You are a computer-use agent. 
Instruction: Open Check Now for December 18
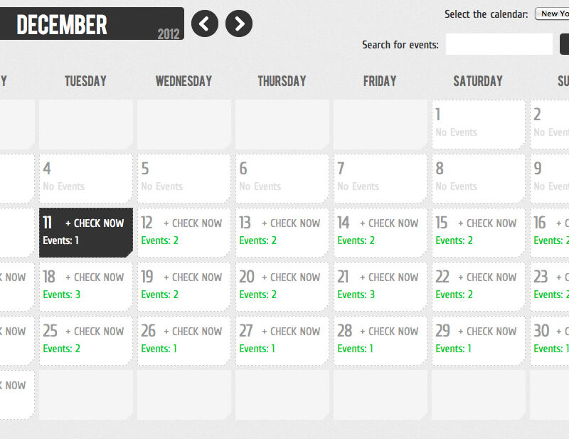(x=95, y=277)
